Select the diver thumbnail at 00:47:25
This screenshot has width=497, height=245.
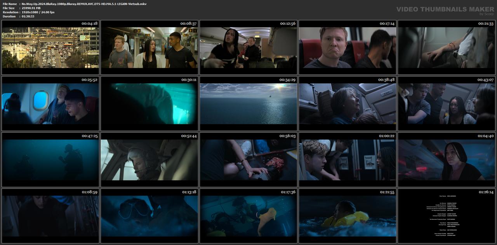click(x=50, y=160)
